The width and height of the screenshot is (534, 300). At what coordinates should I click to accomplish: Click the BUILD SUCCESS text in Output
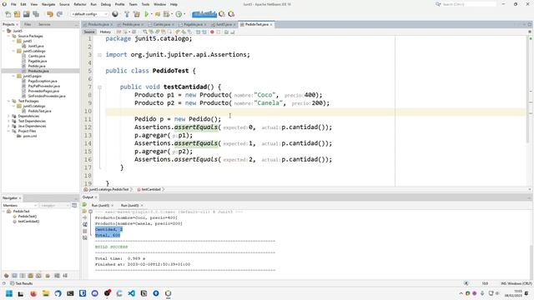[x=111, y=247]
